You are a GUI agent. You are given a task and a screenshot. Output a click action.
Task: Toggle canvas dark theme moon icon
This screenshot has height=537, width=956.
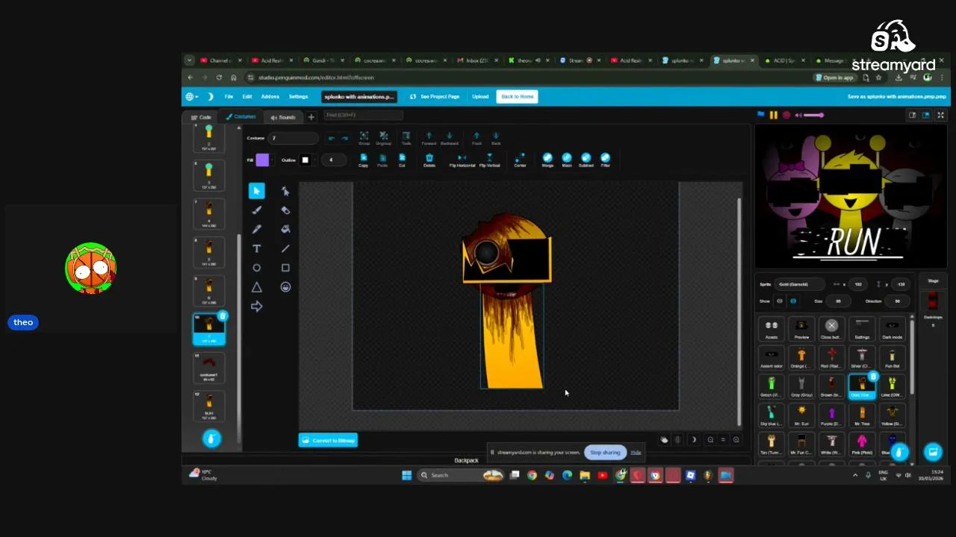click(694, 440)
